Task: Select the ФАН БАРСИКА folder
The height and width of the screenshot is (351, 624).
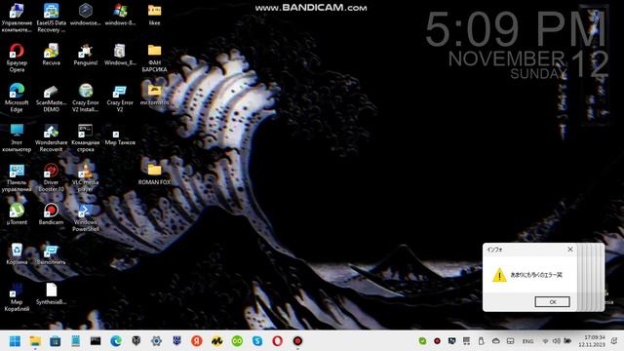Action: click(154, 58)
